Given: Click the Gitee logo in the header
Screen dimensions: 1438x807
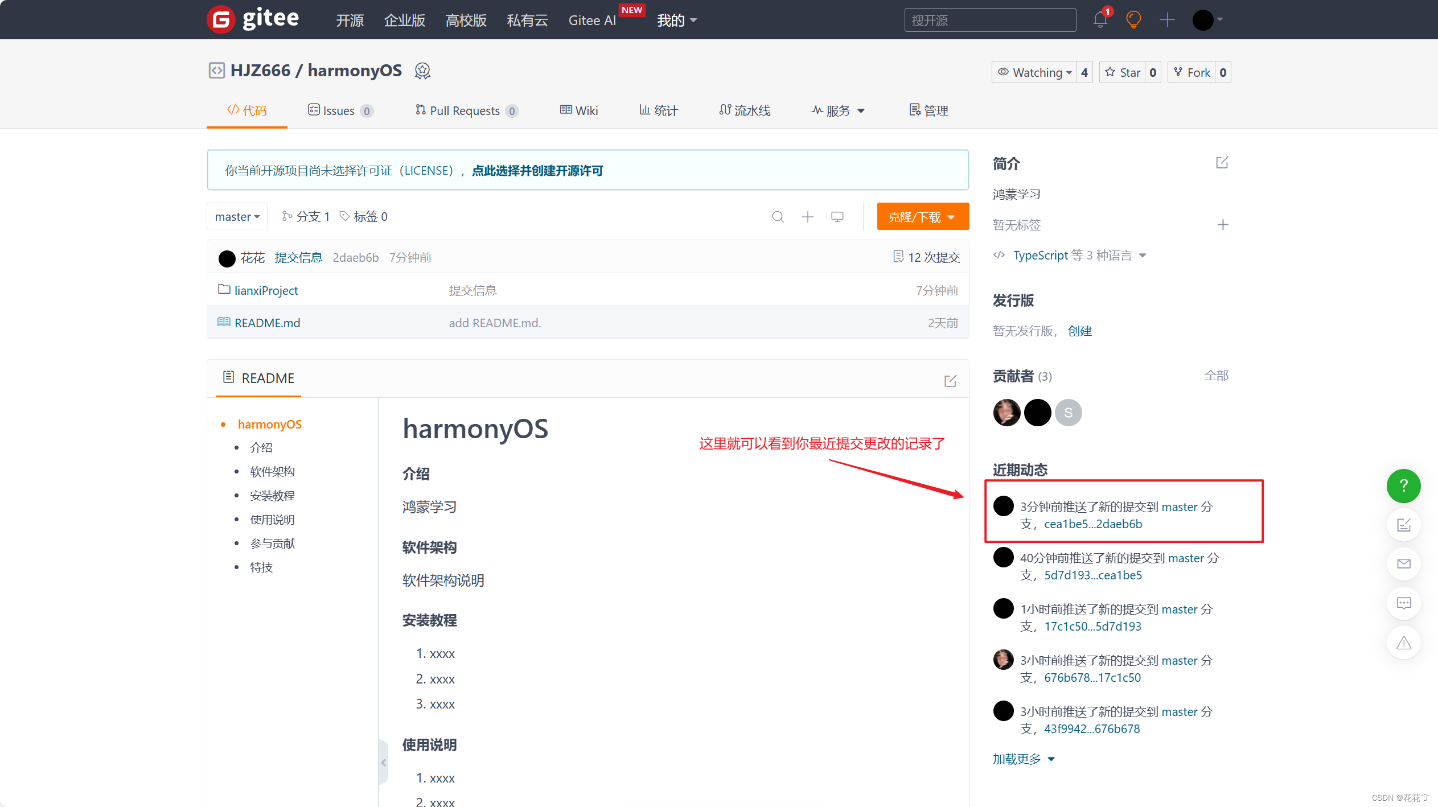Looking at the screenshot, I should pyautogui.click(x=253, y=19).
